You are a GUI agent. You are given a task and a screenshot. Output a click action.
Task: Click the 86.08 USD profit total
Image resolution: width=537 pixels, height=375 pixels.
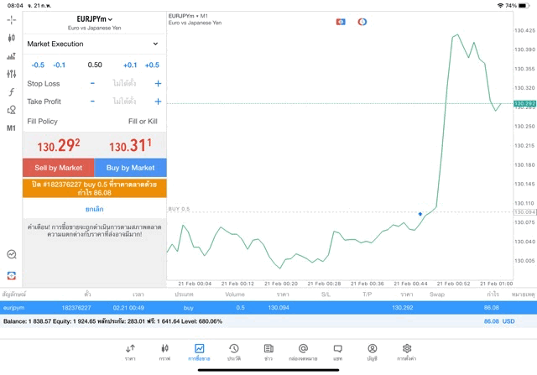499,321
